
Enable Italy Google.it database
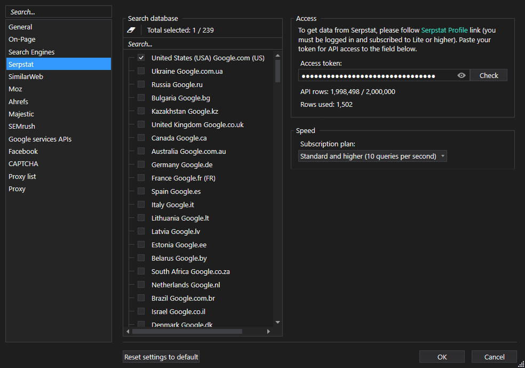click(x=141, y=205)
